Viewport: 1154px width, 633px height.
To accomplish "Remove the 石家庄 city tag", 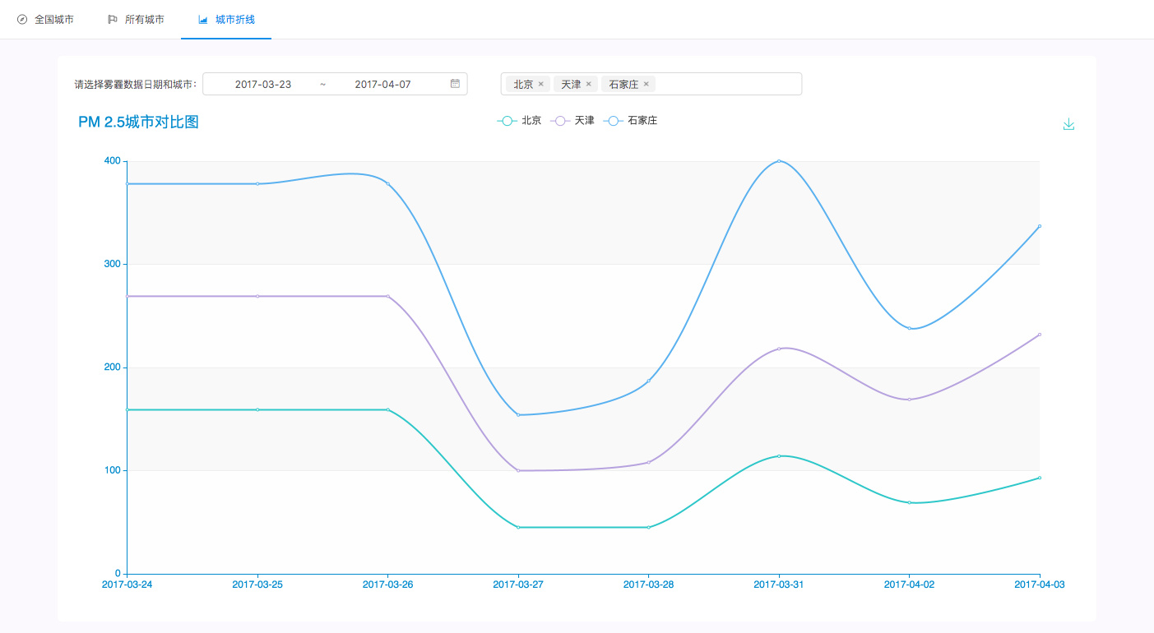I will 647,84.
